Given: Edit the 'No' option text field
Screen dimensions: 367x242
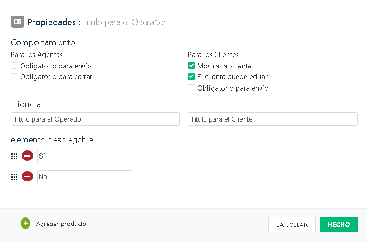Looking at the screenshot, I should tap(85, 177).
